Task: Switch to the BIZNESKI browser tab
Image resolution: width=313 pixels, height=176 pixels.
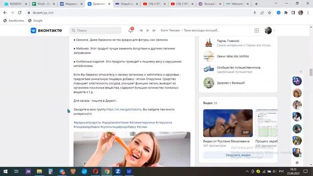Action: tap(15, 4)
